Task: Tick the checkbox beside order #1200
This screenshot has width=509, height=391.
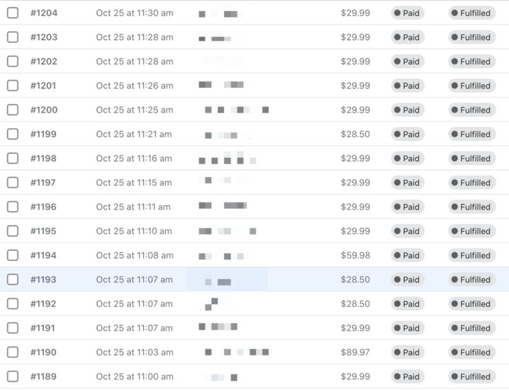Action: coord(13,110)
